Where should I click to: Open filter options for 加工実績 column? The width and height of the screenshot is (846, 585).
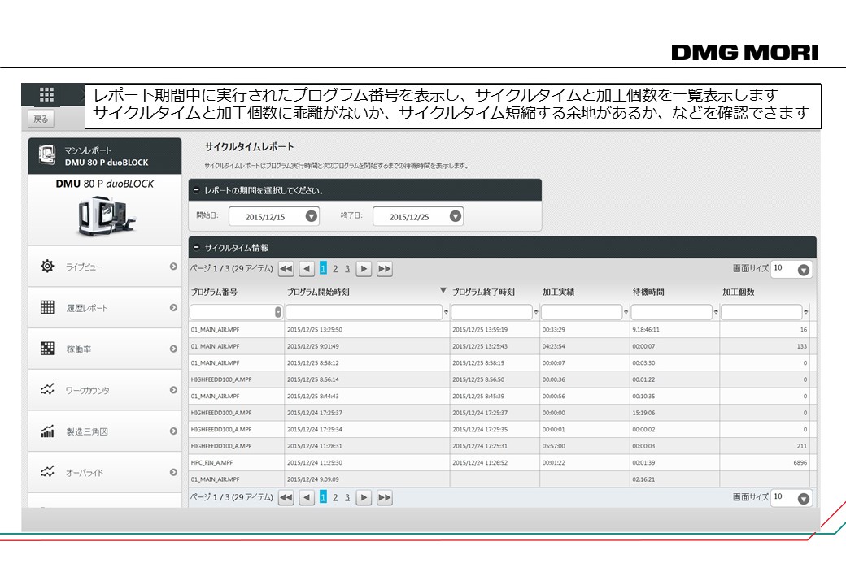point(626,313)
